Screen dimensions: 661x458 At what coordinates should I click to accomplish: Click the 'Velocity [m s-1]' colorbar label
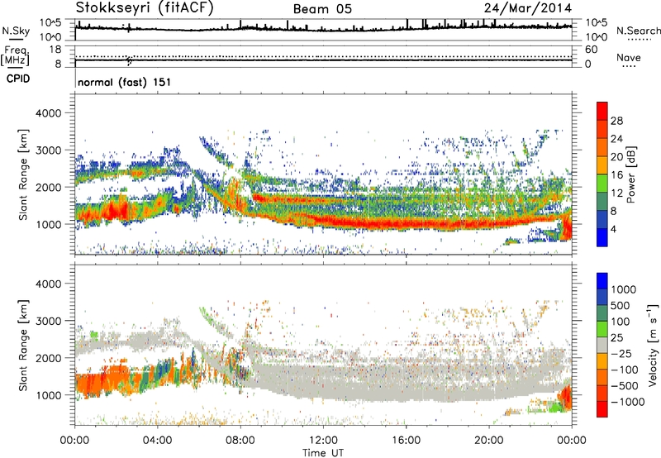pos(653,345)
